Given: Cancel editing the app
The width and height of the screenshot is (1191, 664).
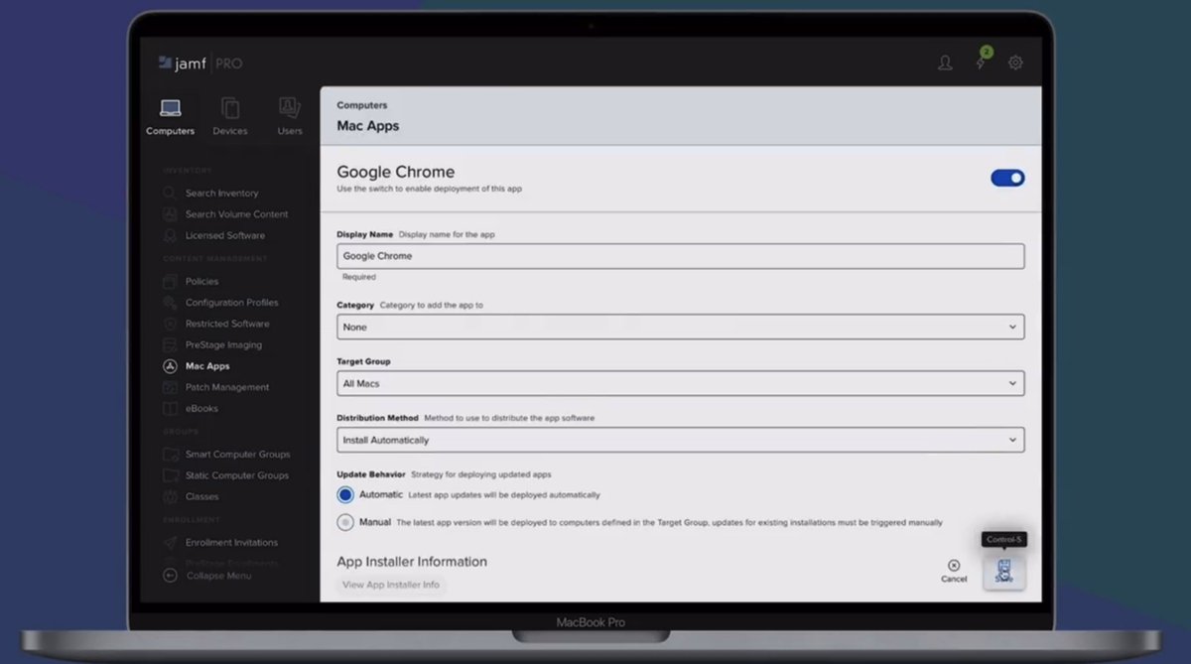Looking at the screenshot, I should (954, 571).
